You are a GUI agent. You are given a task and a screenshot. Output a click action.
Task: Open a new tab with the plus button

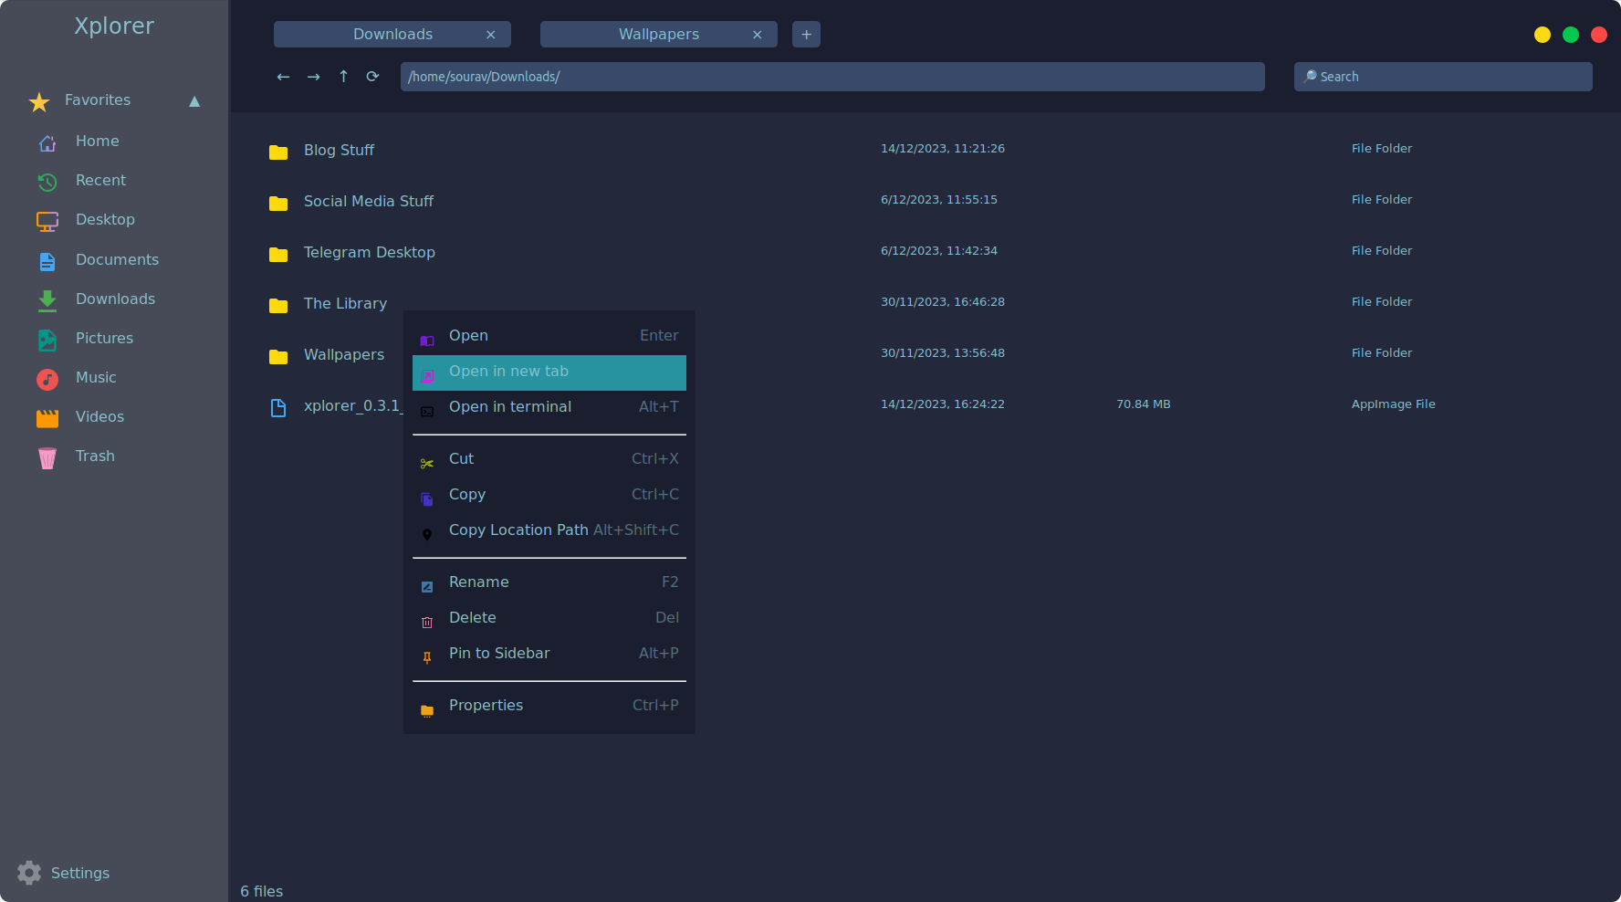(x=806, y=34)
